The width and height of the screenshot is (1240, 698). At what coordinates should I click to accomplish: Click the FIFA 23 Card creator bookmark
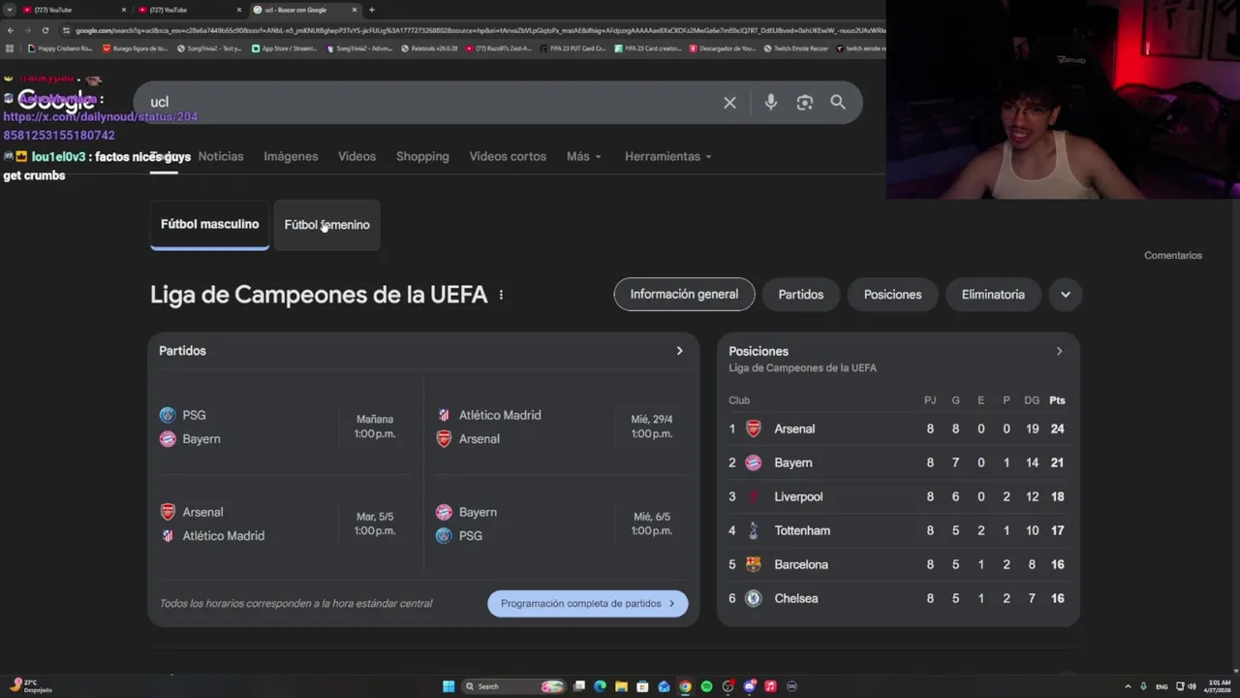tap(650, 48)
